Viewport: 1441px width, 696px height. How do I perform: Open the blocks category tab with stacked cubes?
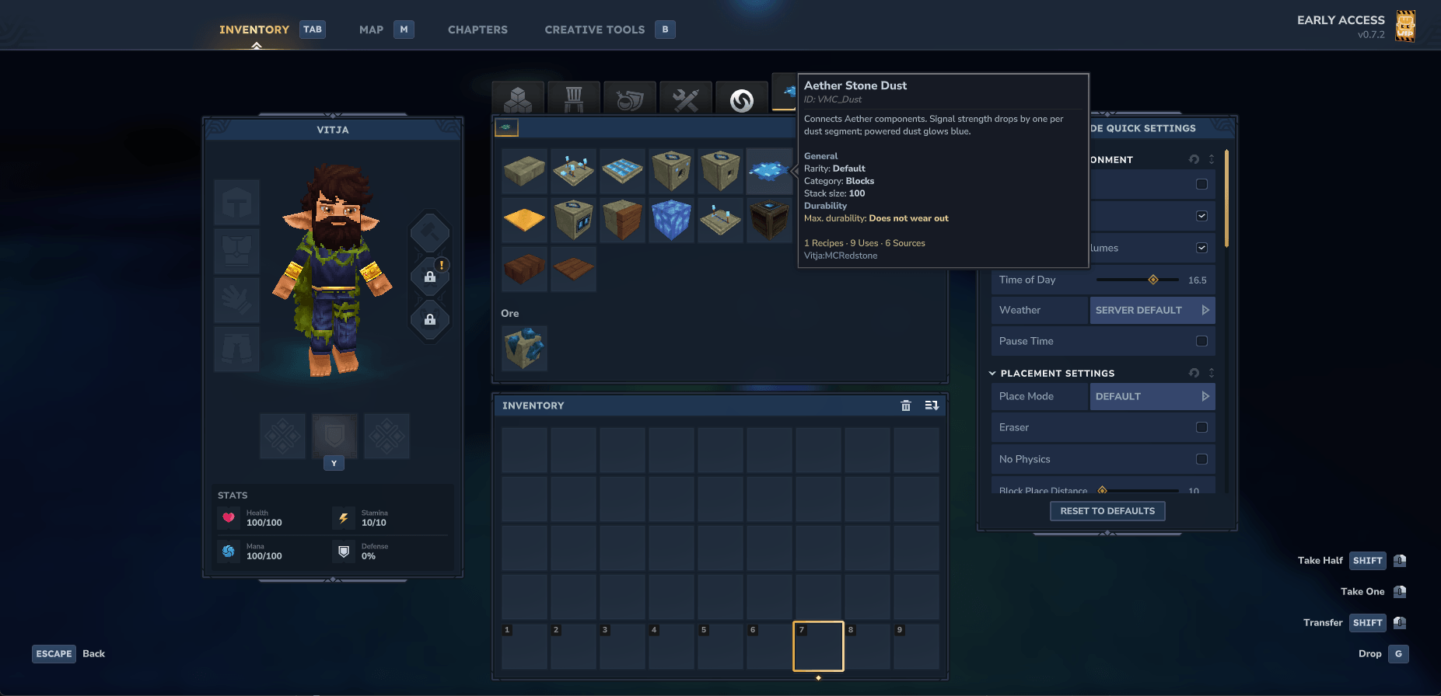518,99
